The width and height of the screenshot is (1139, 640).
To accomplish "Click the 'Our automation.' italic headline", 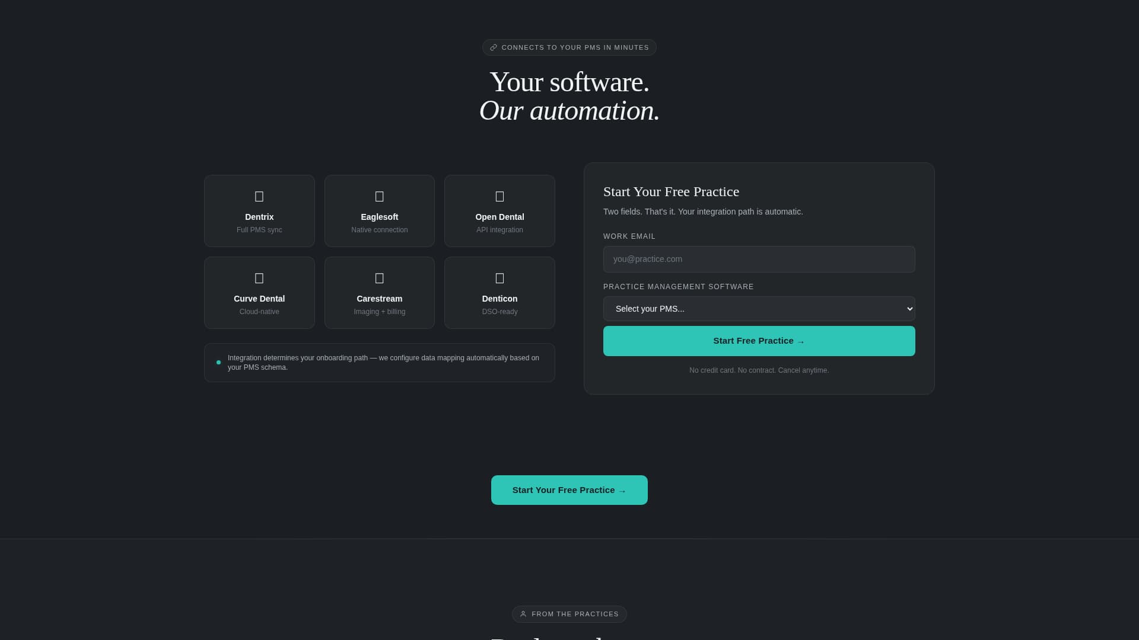I will (x=569, y=111).
